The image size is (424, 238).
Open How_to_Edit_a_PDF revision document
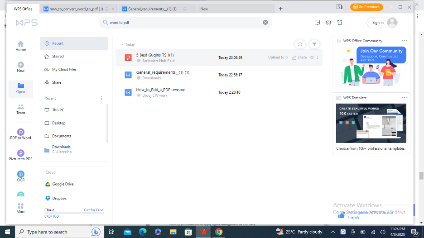pyautogui.click(x=219, y=92)
